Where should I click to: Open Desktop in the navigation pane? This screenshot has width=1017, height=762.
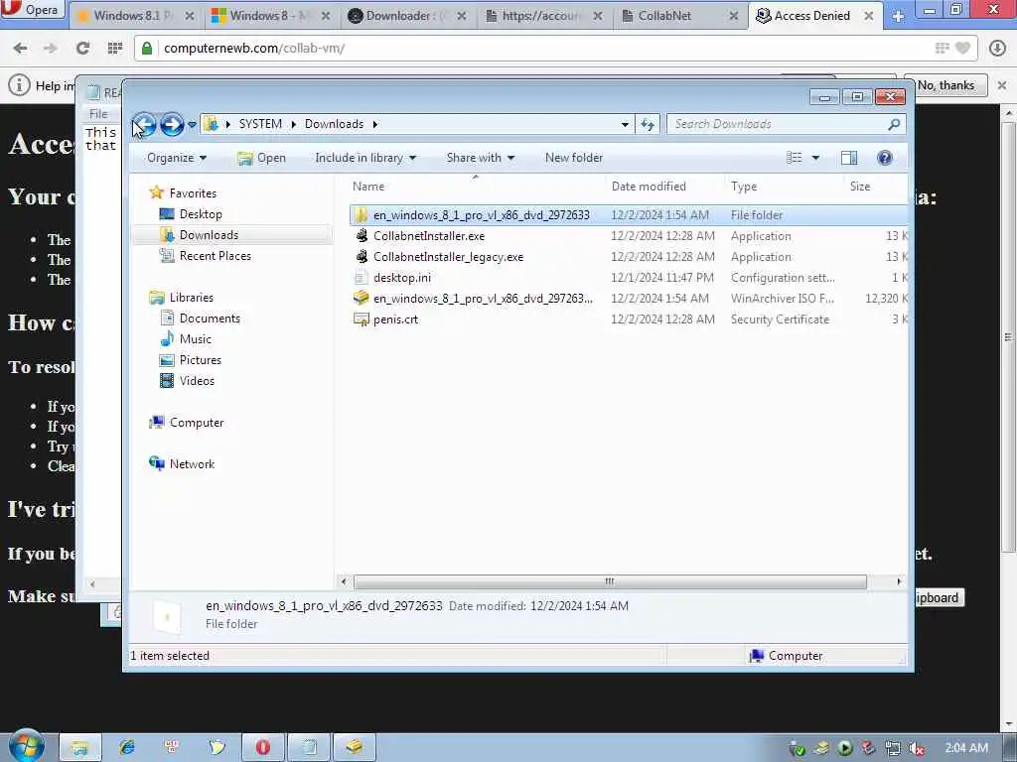pos(201,214)
